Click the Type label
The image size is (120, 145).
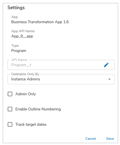[15, 46]
